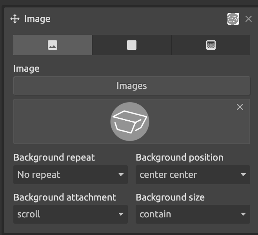258x235 pixels.
Task: Remove the selected background image
Action: (240, 107)
